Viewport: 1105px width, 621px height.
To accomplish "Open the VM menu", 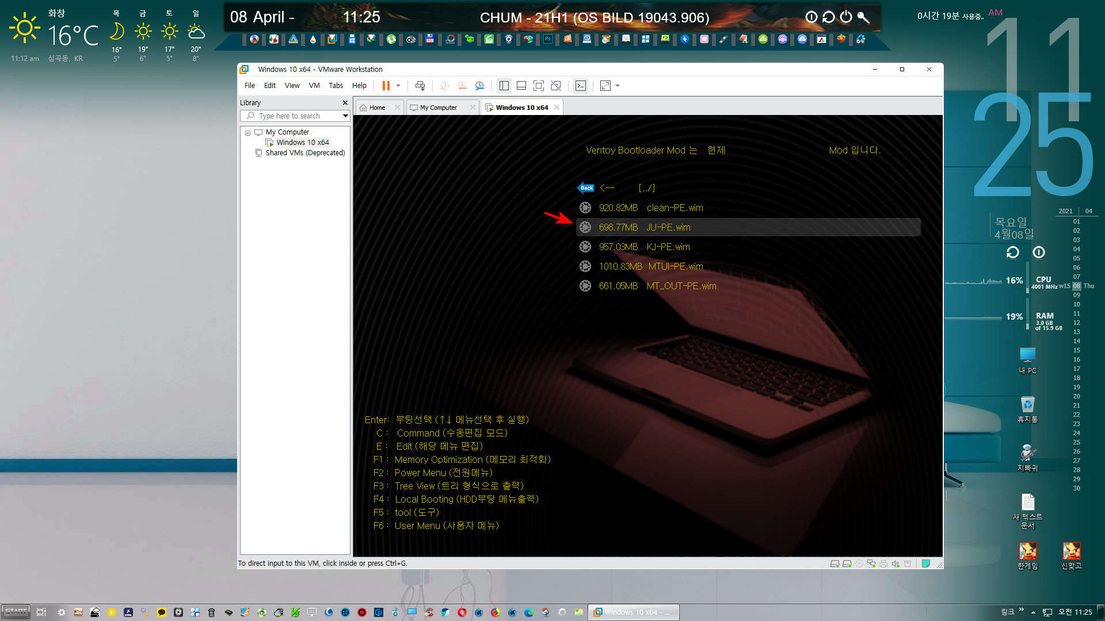I will click(314, 86).
